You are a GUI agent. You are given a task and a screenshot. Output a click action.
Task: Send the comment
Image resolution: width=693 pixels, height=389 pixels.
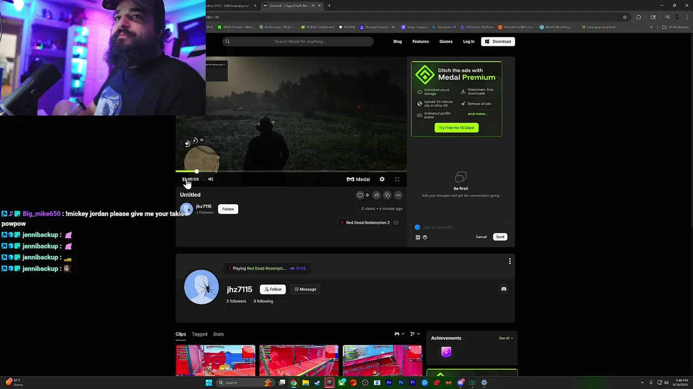(500, 237)
